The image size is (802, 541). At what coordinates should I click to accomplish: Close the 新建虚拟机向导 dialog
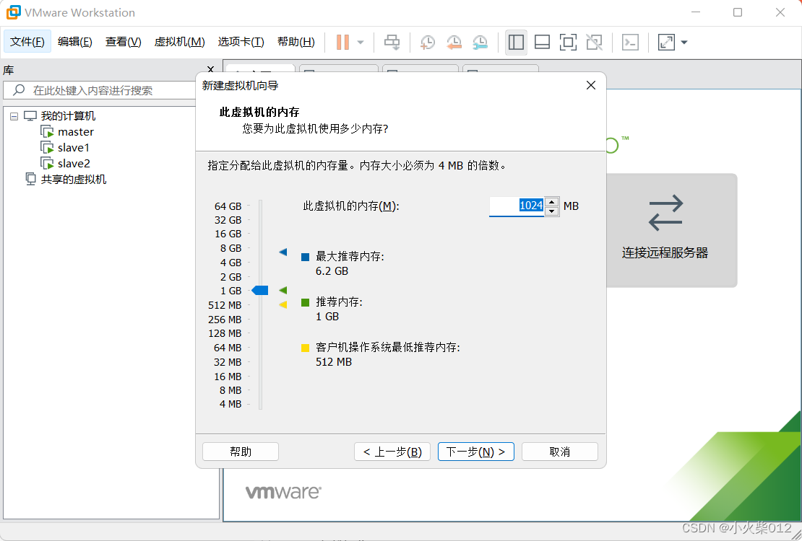pyautogui.click(x=591, y=85)
